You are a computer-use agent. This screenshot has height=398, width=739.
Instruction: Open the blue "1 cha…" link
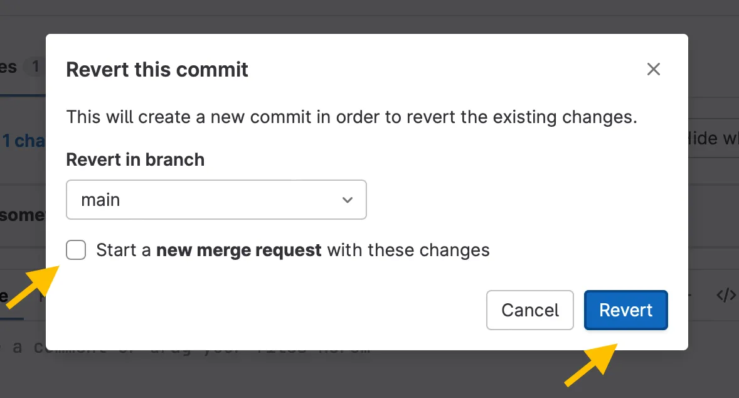pyautogui.click(x=23, y=141)
